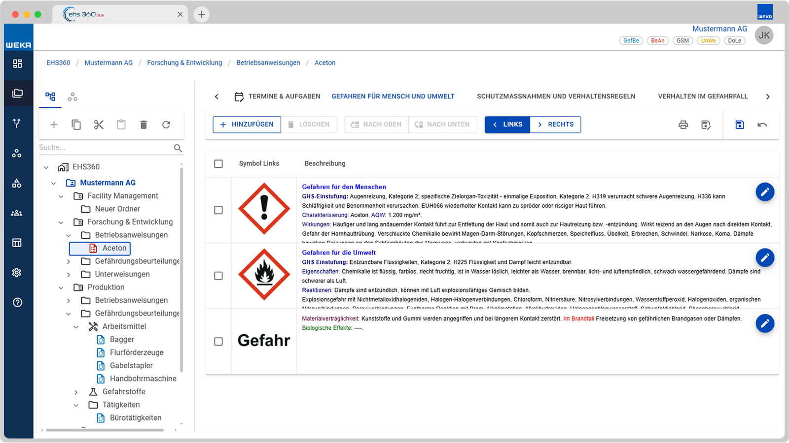Expand the Gefahrstoffe tree node
789x443 pixels.
point(76,392)
